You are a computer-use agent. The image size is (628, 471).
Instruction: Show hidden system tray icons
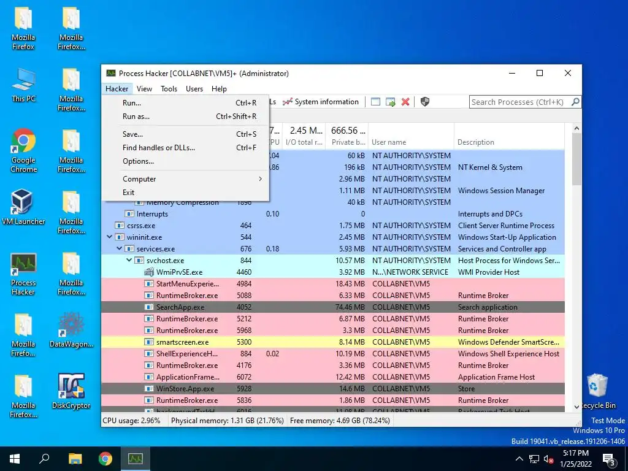[519, 459]
